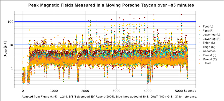Click the 3000 tick on the x-axis
224x101 pixels.
116,91
